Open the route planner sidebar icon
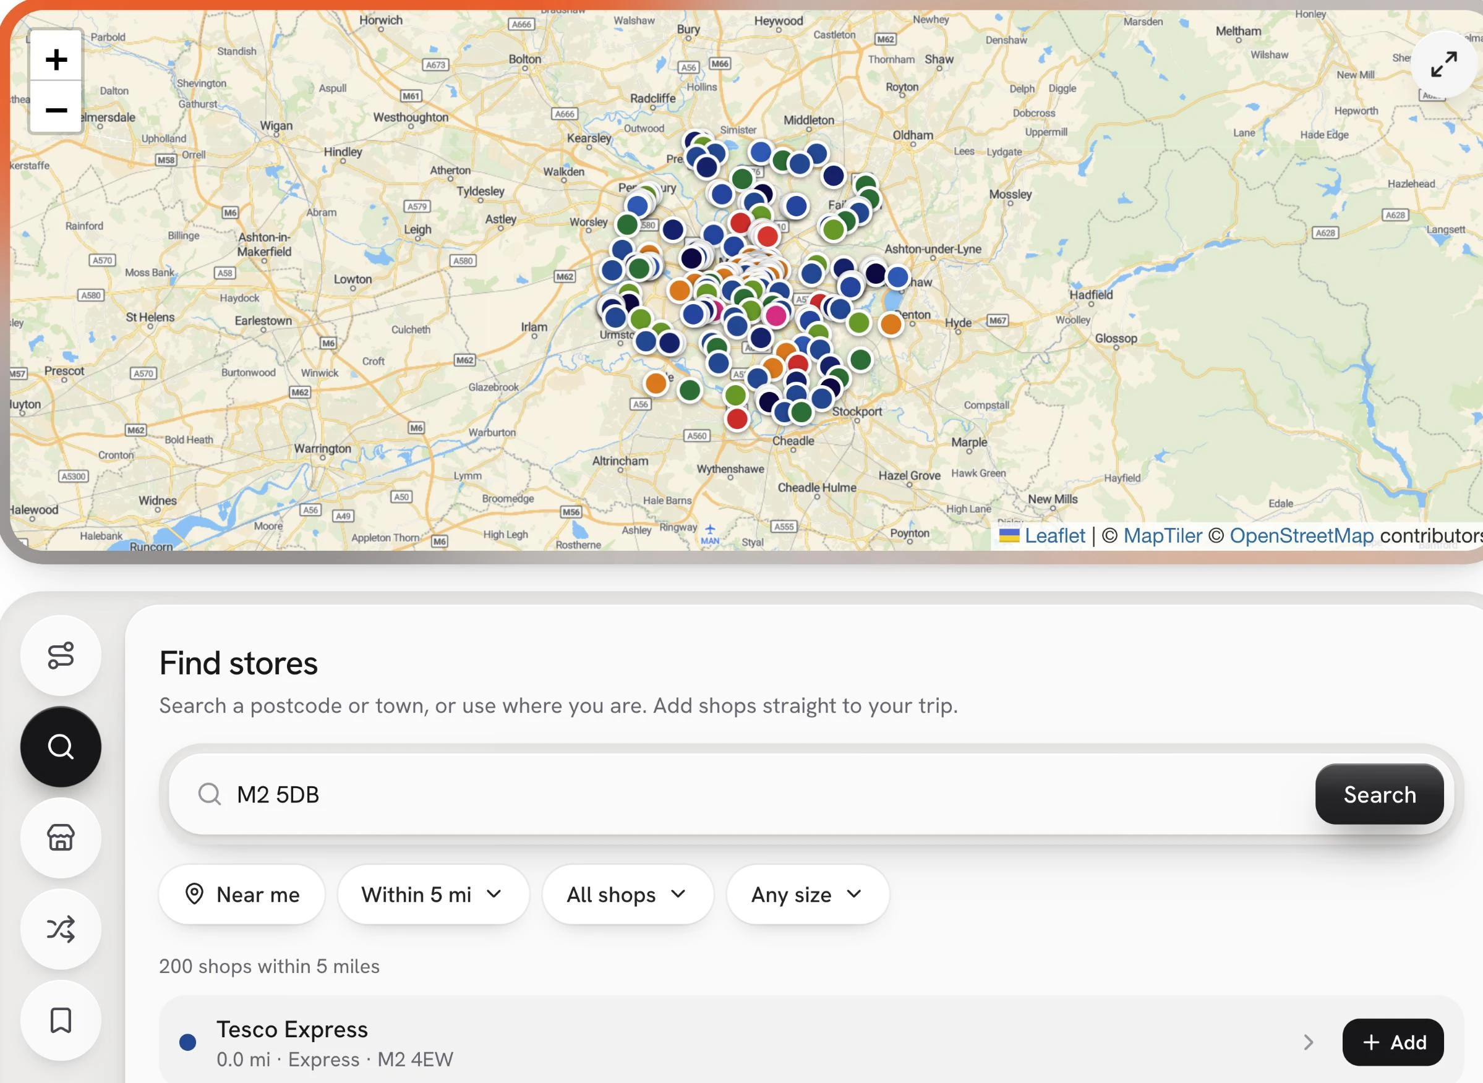Image resolution: width=1483 pixels, height=1083 pixels. click(61, 655)
